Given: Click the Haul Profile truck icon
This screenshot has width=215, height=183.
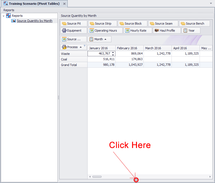Looking at the screenshot, I should click(157, 30).
